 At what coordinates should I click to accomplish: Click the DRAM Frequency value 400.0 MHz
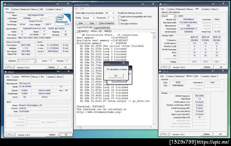[x=199, y=96]
